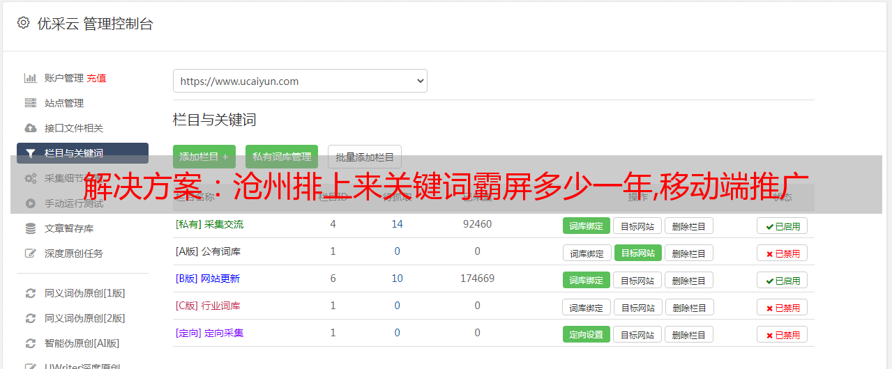Click the collected count 92460

(477, 224)
